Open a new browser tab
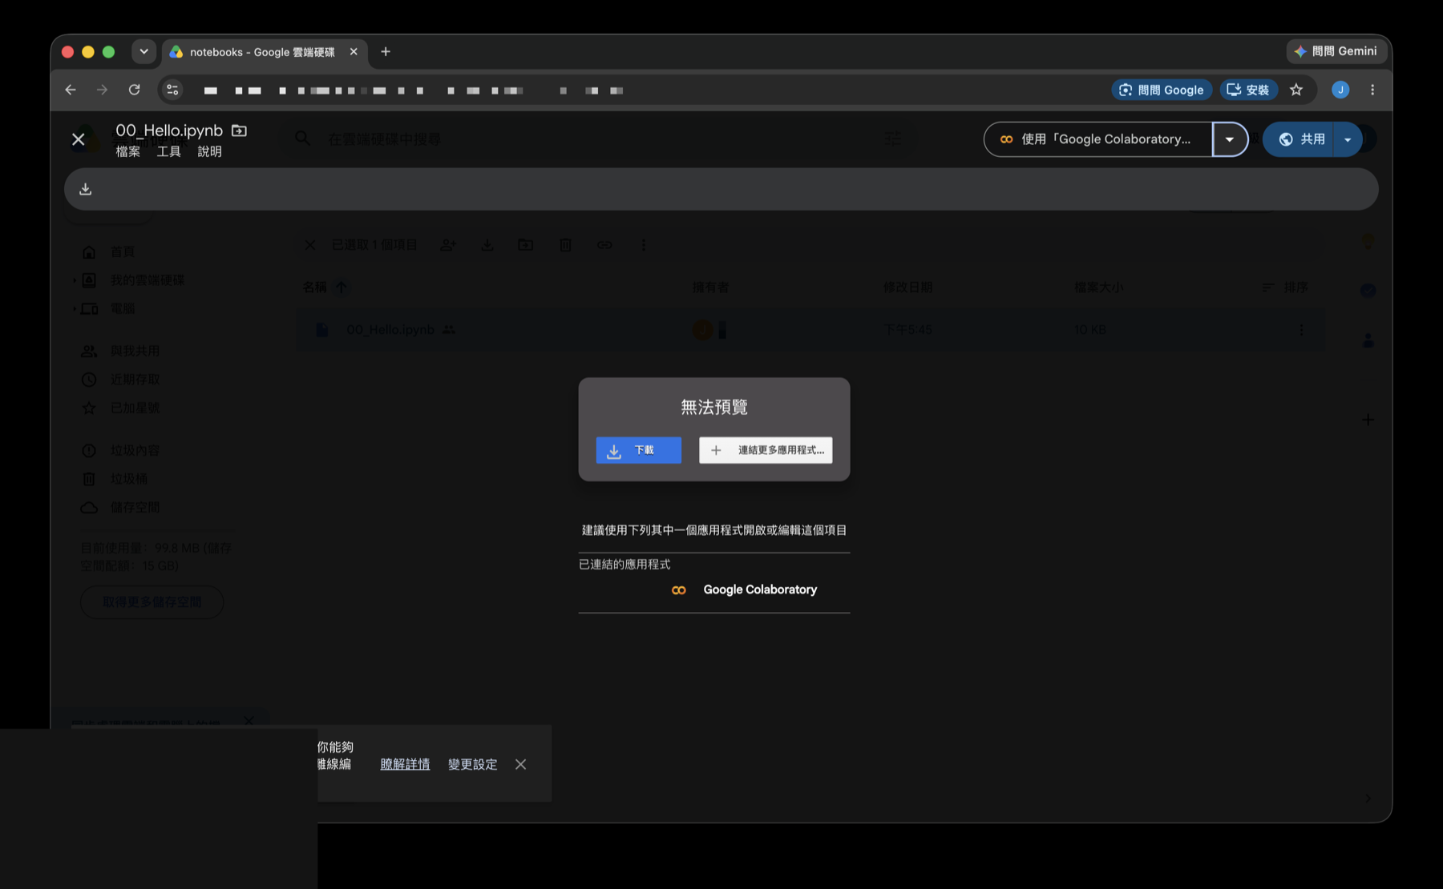 [386, 52]
